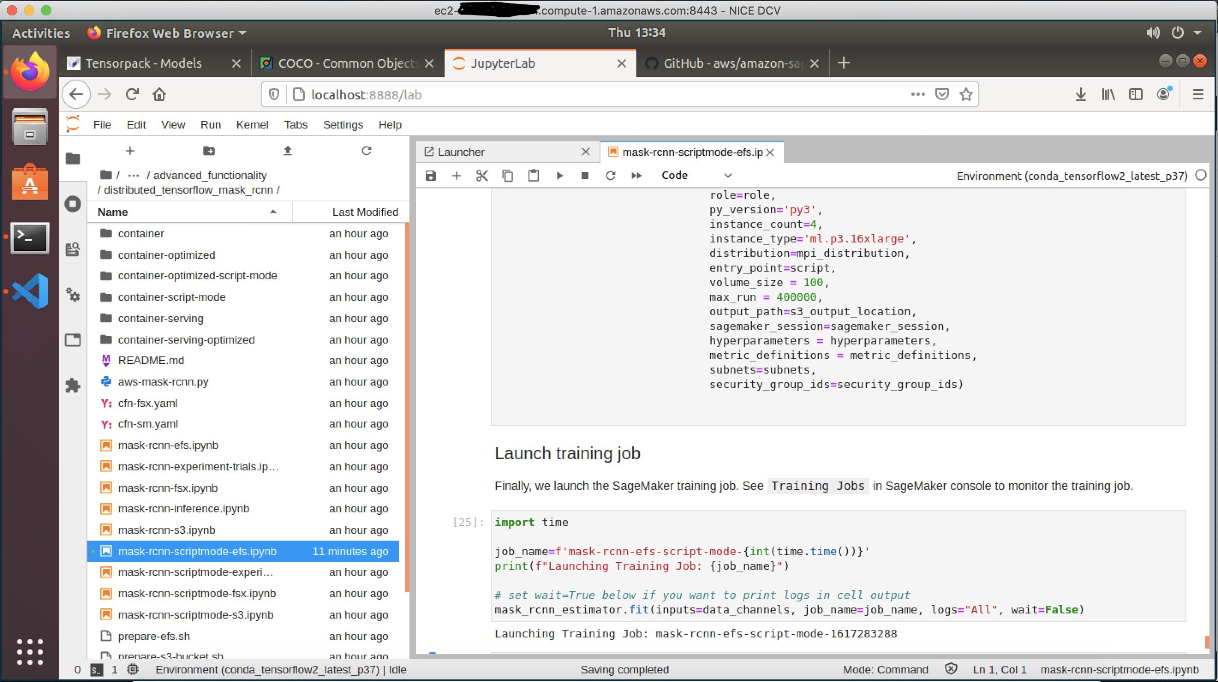This screenshot has height=682, width=1218.
Task: Click the Cut cell icon in toolbar
Action: (x=482, y=175)
